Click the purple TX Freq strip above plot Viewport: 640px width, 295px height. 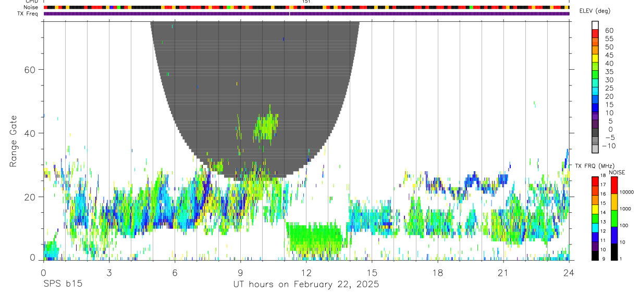point(306,14)
